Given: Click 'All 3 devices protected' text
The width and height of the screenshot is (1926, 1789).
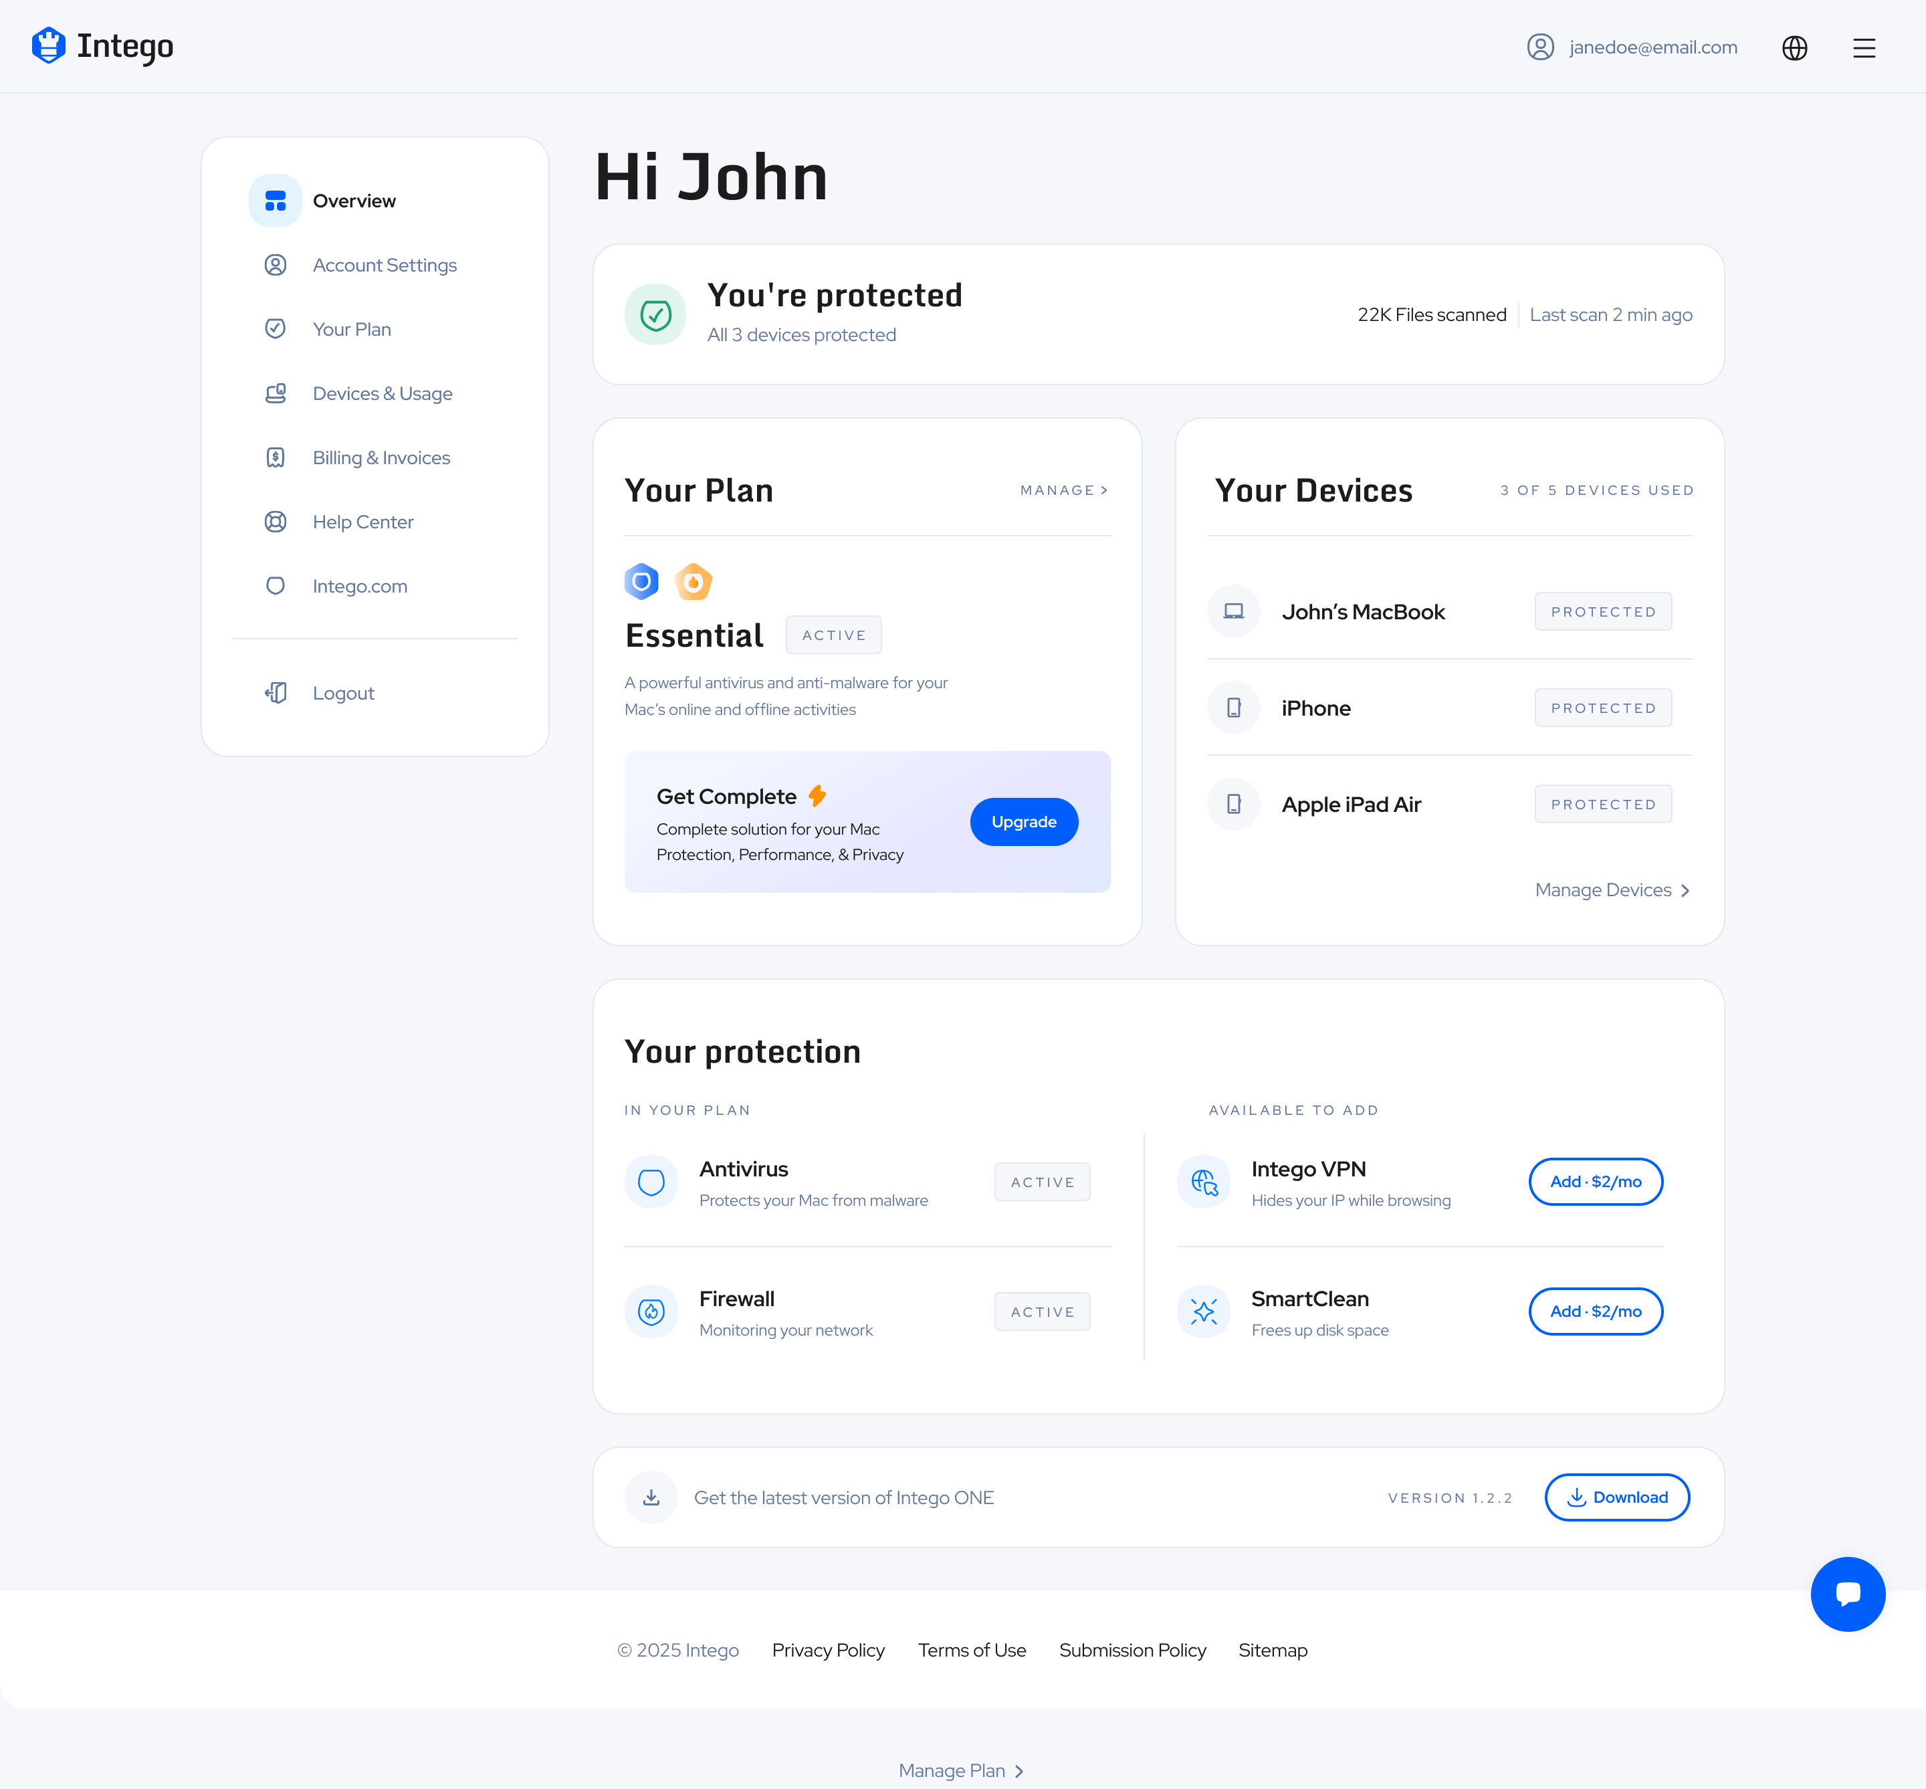Looking at the screenshot, I should tap(801, 335).
